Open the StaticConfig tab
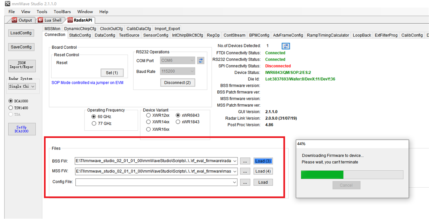This screenshot has width=429, height=219. click(x=80, y=35)
